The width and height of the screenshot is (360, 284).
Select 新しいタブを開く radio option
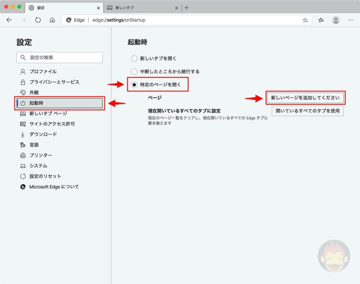134,59
